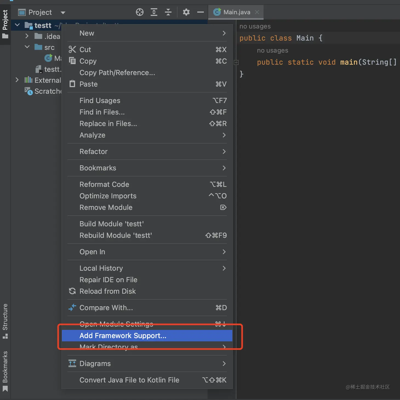The height and width of the screenshot is (400, 400).
Task: Select Optimize Imports menu entry
Action: tap(147, 196)
